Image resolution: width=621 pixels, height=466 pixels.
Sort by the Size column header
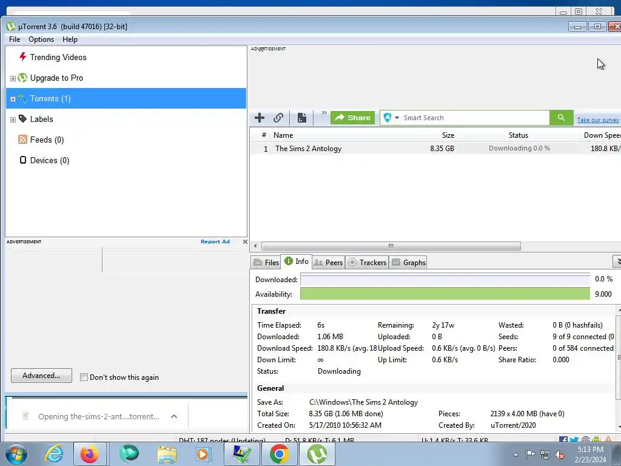coord(448,135)
